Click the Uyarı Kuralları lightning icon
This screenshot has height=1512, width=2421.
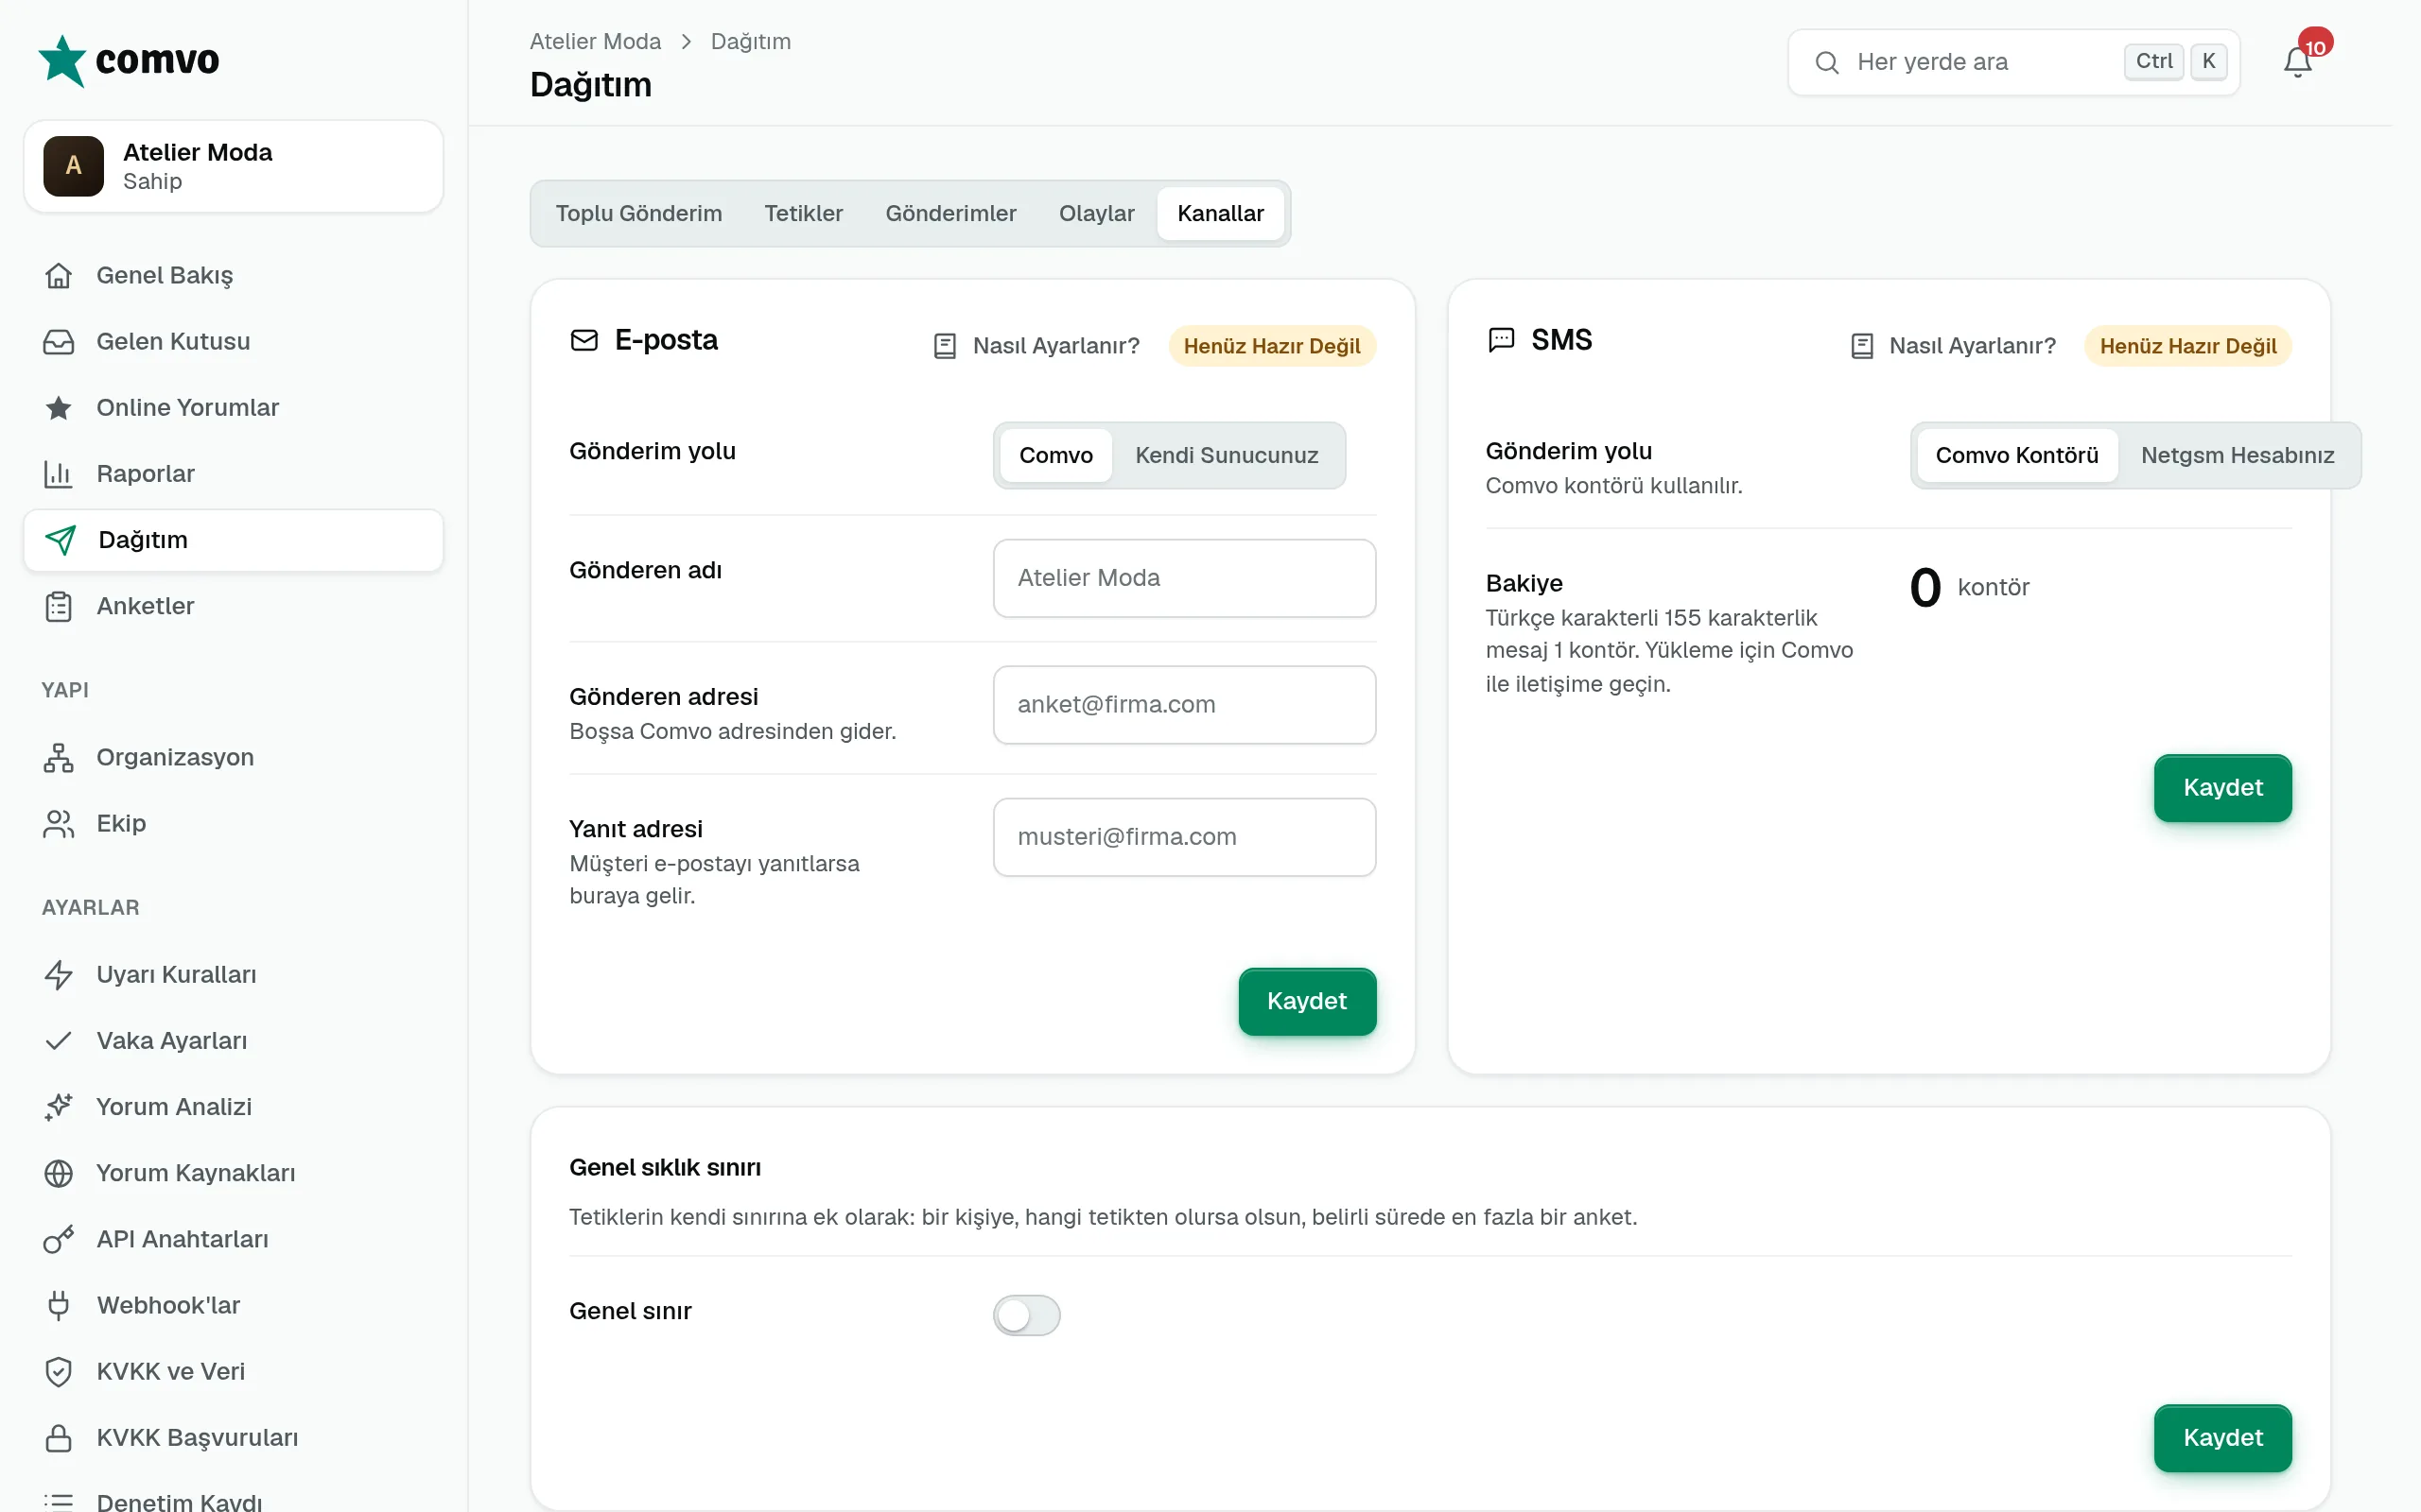tap(59, 974)
